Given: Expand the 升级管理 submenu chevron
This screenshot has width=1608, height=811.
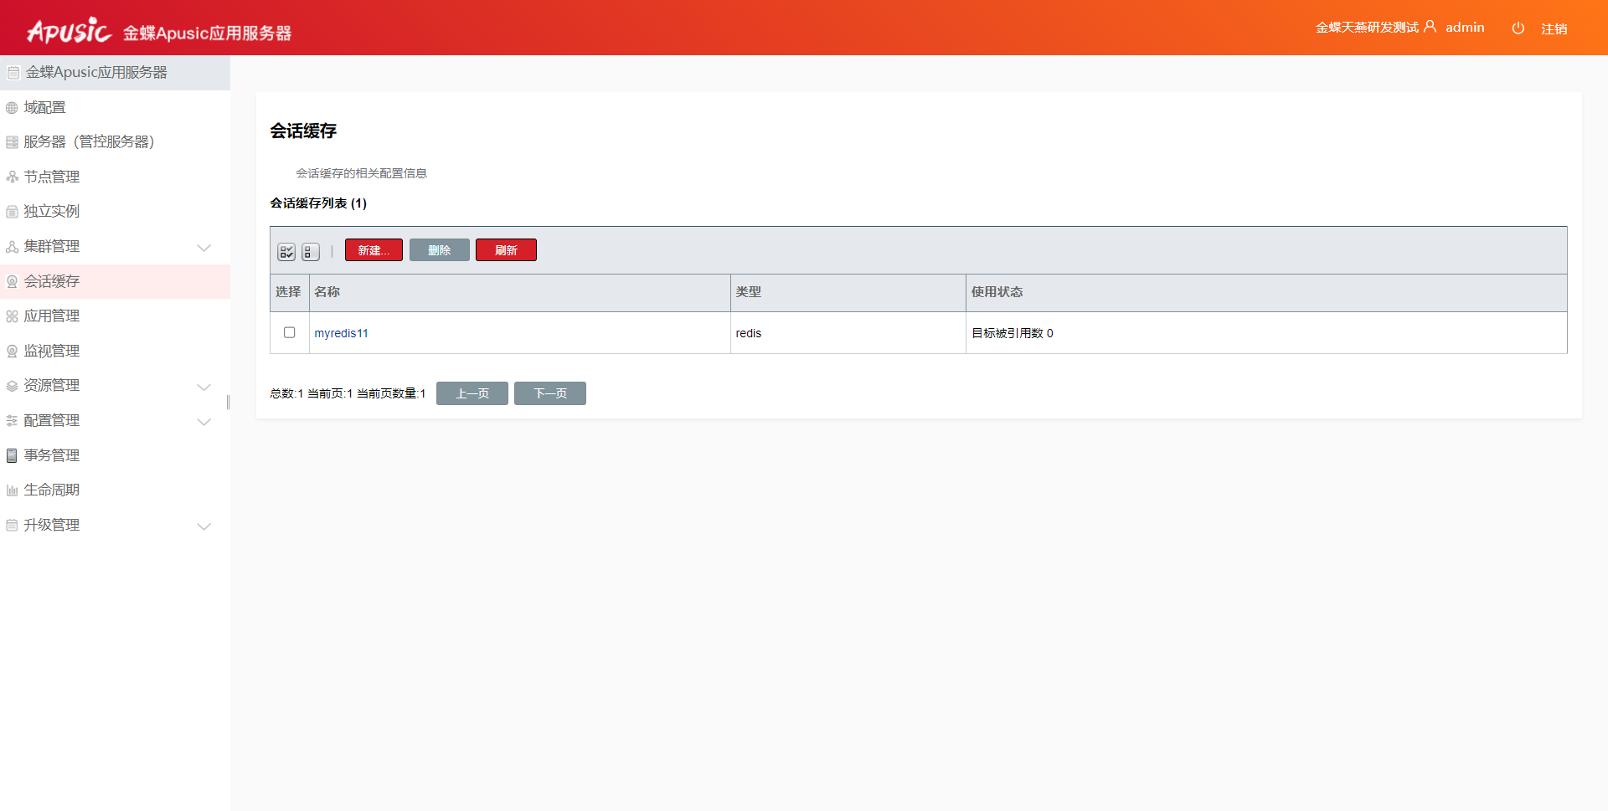Looking at the screenshot, I should tap(204, 526).
